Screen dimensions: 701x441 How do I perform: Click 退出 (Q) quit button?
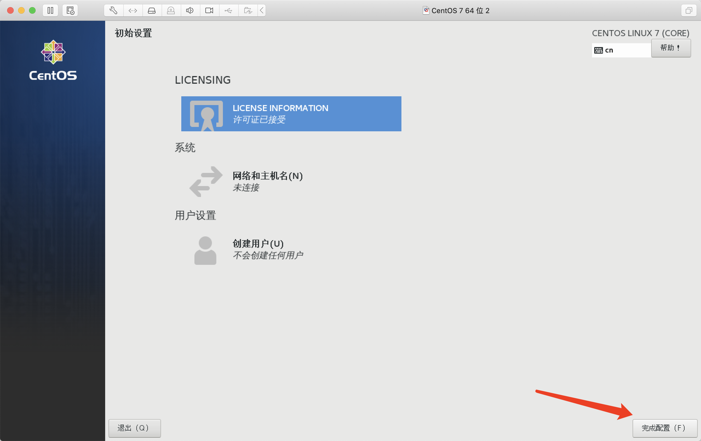(x=134, y=428)
